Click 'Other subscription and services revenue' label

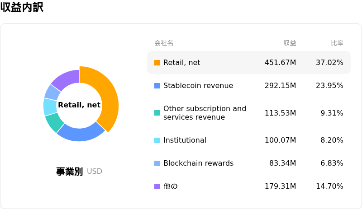[x=205, y=113]
